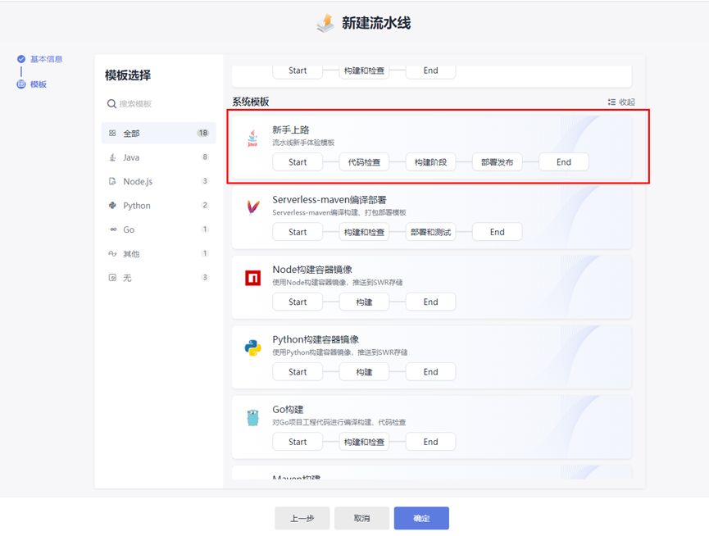Click the End stage in 新手上路
This screenshot has width=709, height=536.
(563, 162)
